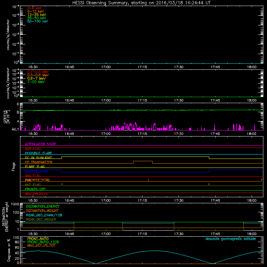This screenshot has height=267, width=267.
Task: Pick the FRONTS_OFF flag label
Action: pyautogui.click(x=35, y=189)
